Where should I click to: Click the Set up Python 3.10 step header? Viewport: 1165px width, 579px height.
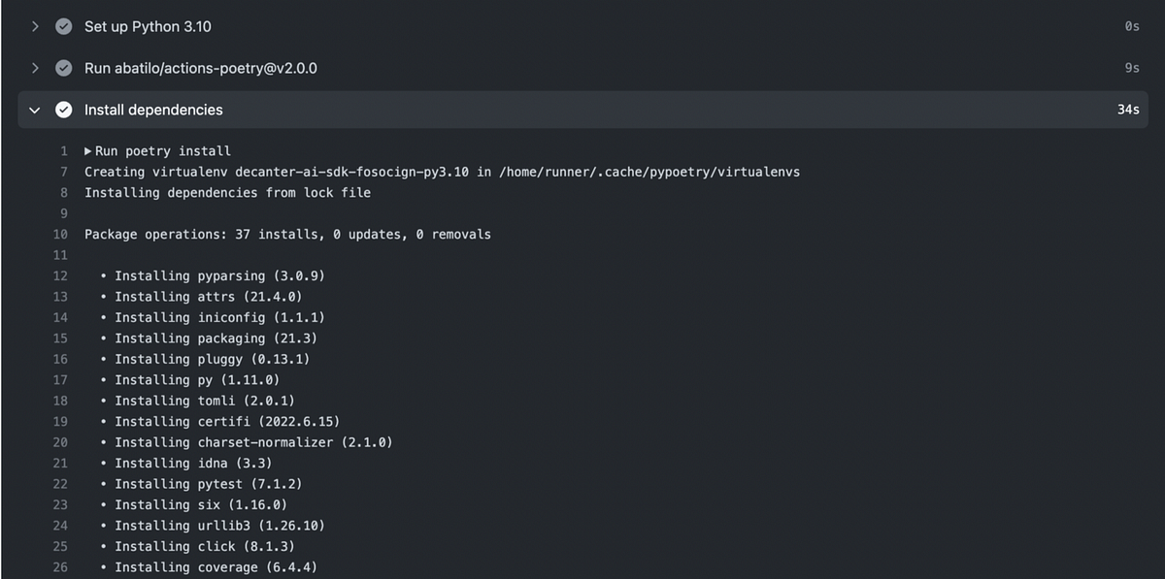[x=148, y=26]
